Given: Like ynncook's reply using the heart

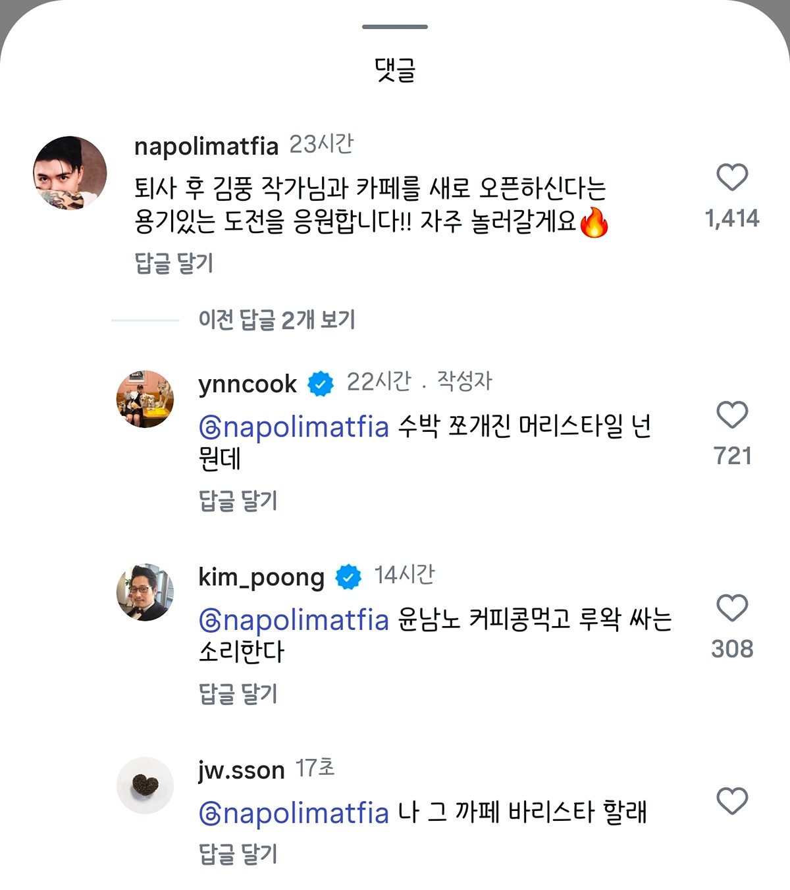Looking at the screenshot, I should 731,415.
